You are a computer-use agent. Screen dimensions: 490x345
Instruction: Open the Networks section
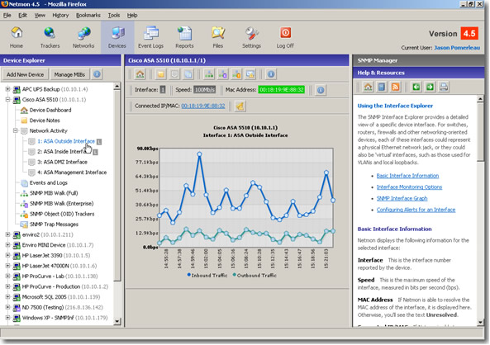[x=83, y=37]
